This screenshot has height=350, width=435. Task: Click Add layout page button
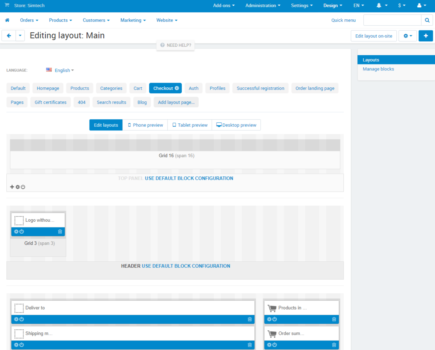[x=176, y=102]
